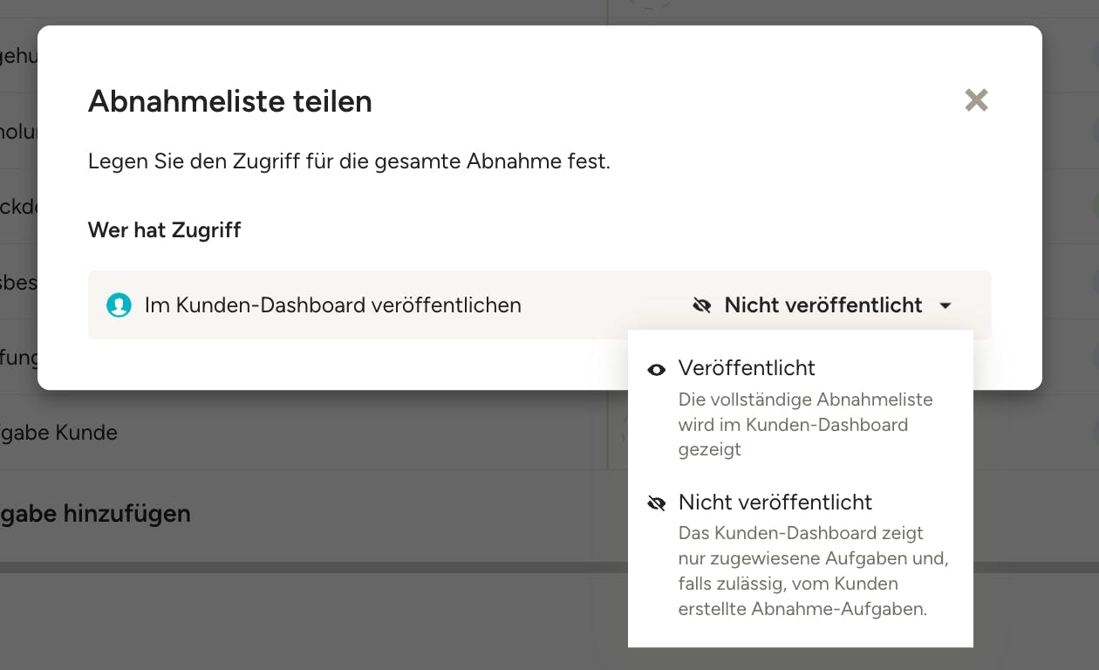Select the Nicht veröffentlicht option in the menu
The height and width of the screenshot is (670, 1099).
click(775, 502)
